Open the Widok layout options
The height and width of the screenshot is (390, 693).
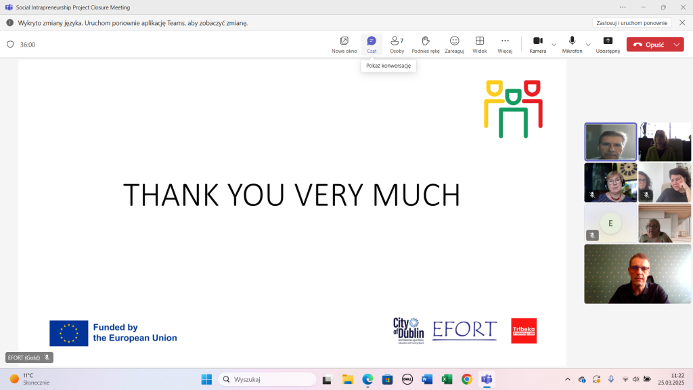(x=480, y=44)
